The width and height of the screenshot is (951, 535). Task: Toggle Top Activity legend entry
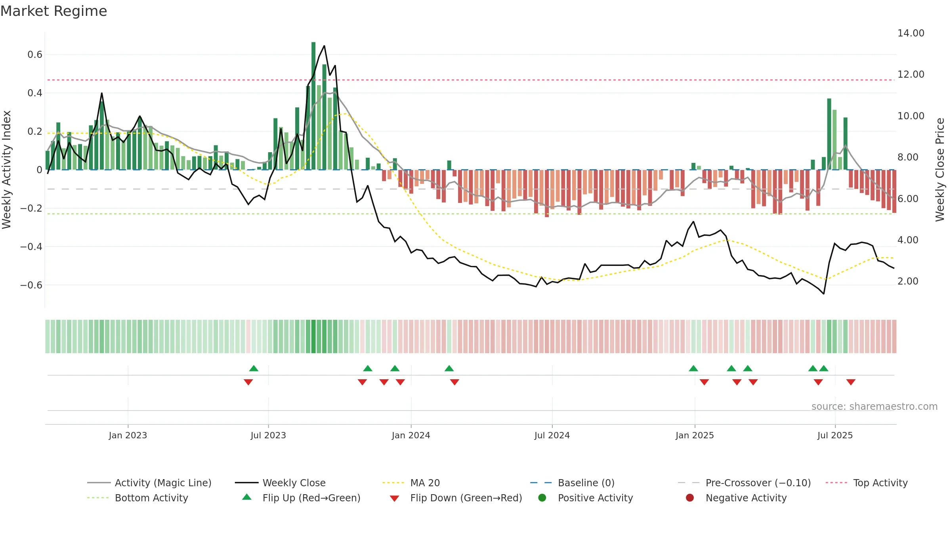coord(867,483)
